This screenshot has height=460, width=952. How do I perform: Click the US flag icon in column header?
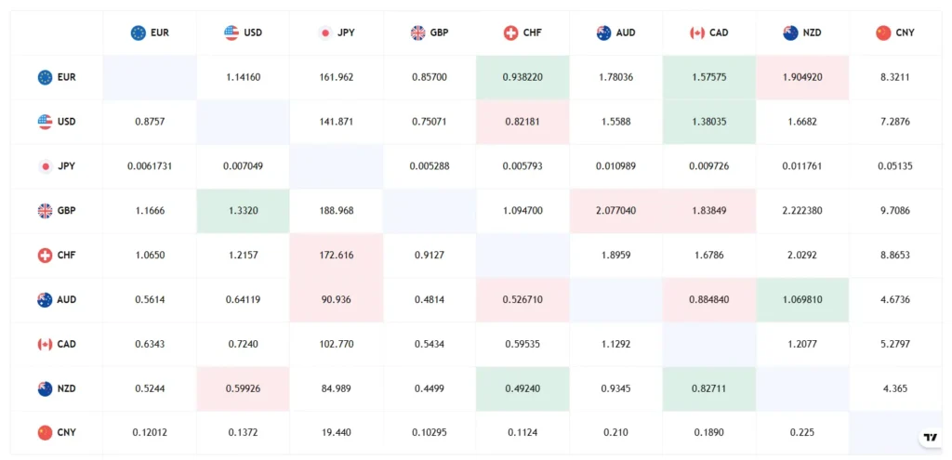coord(231,33)
